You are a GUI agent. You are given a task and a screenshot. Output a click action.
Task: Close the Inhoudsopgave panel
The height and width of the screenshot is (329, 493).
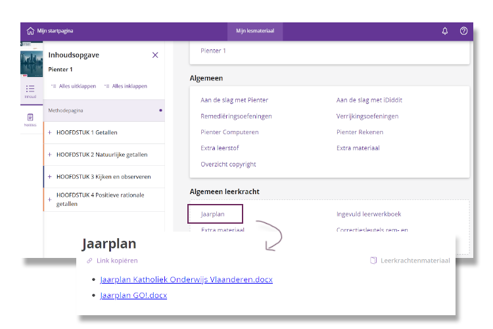[x=155, y=55]
